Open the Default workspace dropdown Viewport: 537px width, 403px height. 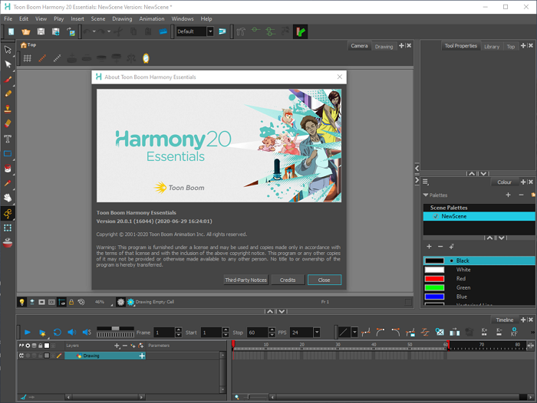(210, 31)
